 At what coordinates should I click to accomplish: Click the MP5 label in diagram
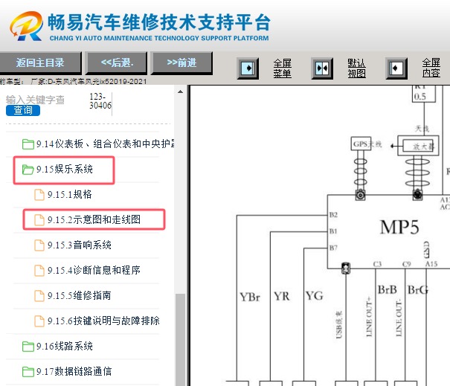[399, 228]
